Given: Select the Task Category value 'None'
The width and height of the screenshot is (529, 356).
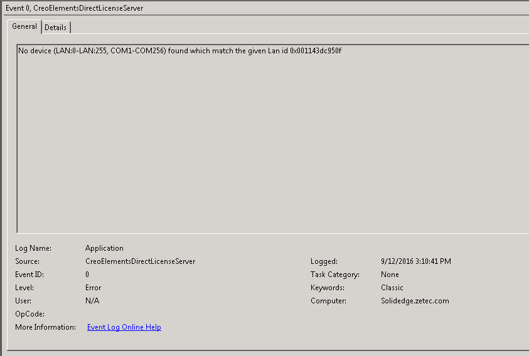Looking at the screenshot, I should pyautogui.click(x=390, y=275).
